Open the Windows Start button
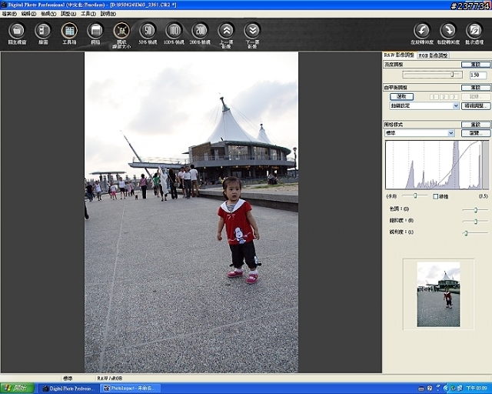Image resolution: width=492 pixels, height=394 pixels. [x=17, y=389]
